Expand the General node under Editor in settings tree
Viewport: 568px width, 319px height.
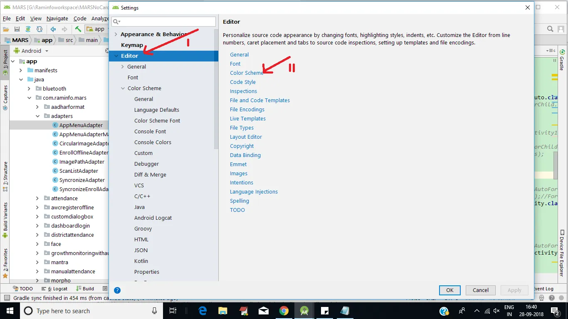pyautogui.click(x=123, y=66)
